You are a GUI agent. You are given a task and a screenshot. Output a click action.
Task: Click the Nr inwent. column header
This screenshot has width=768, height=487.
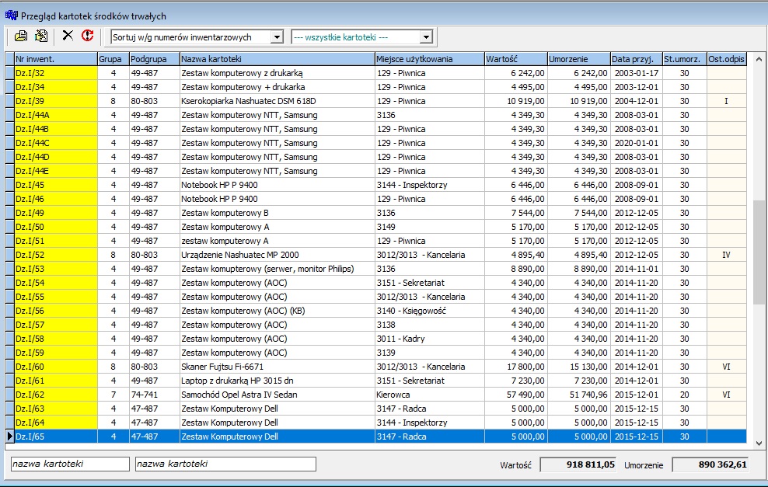coord(56,59)
